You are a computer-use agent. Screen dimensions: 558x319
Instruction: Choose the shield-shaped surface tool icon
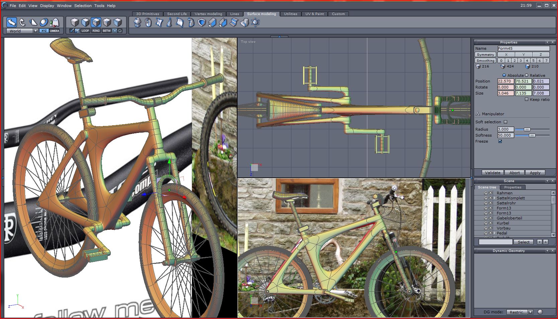pos(201,22)
